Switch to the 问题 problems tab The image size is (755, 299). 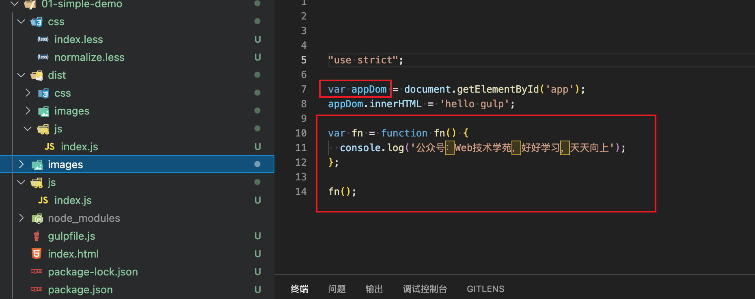[337, 289]
